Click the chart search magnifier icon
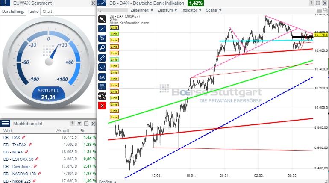329x183 pixels. (x=100, y=10)
